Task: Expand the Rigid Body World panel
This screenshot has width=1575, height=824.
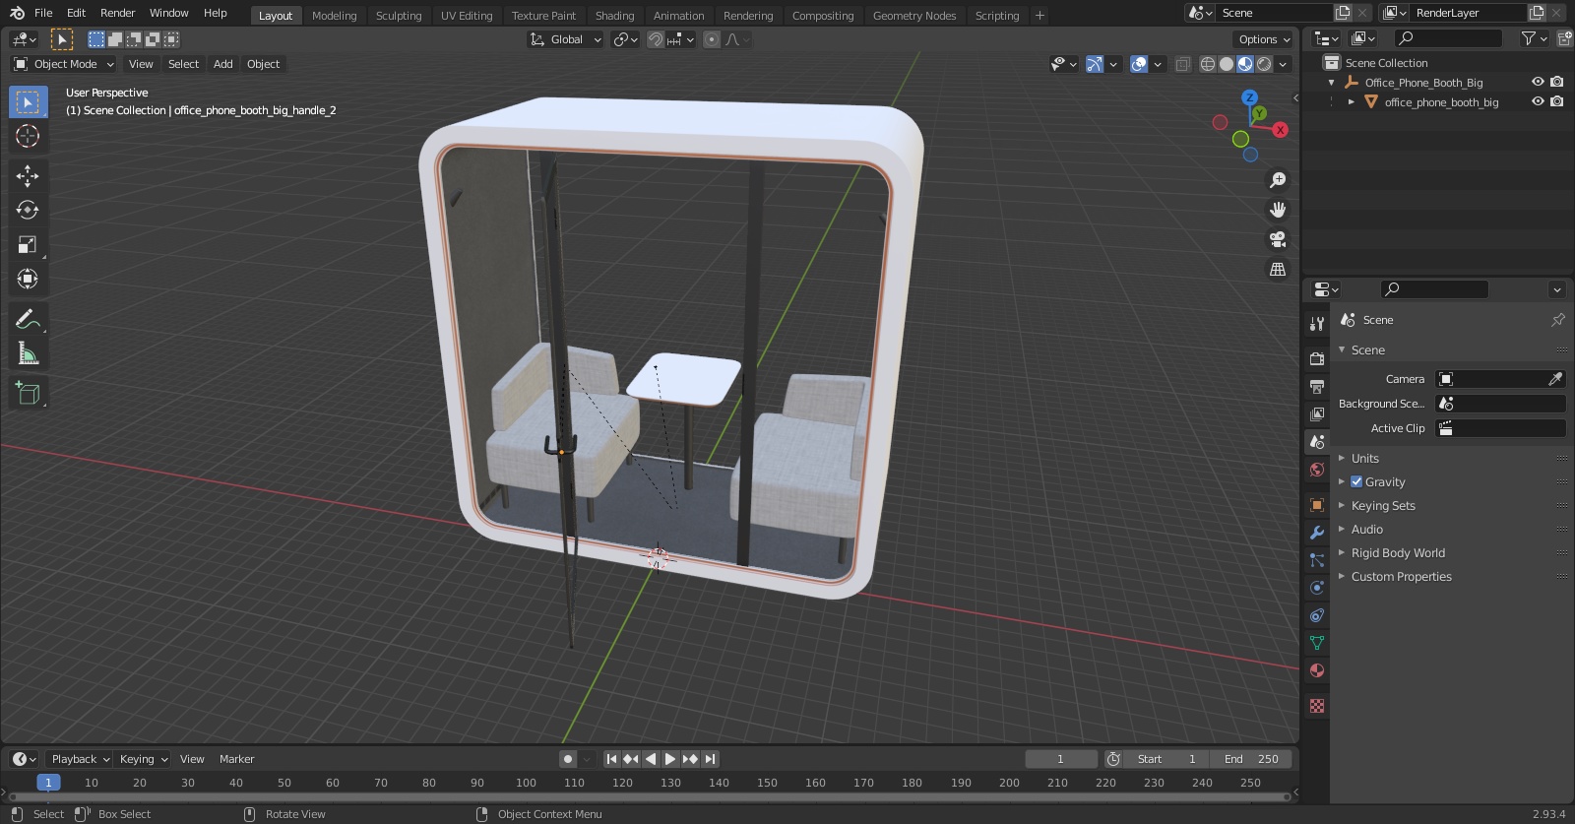Action: (x=1398, y=553)
